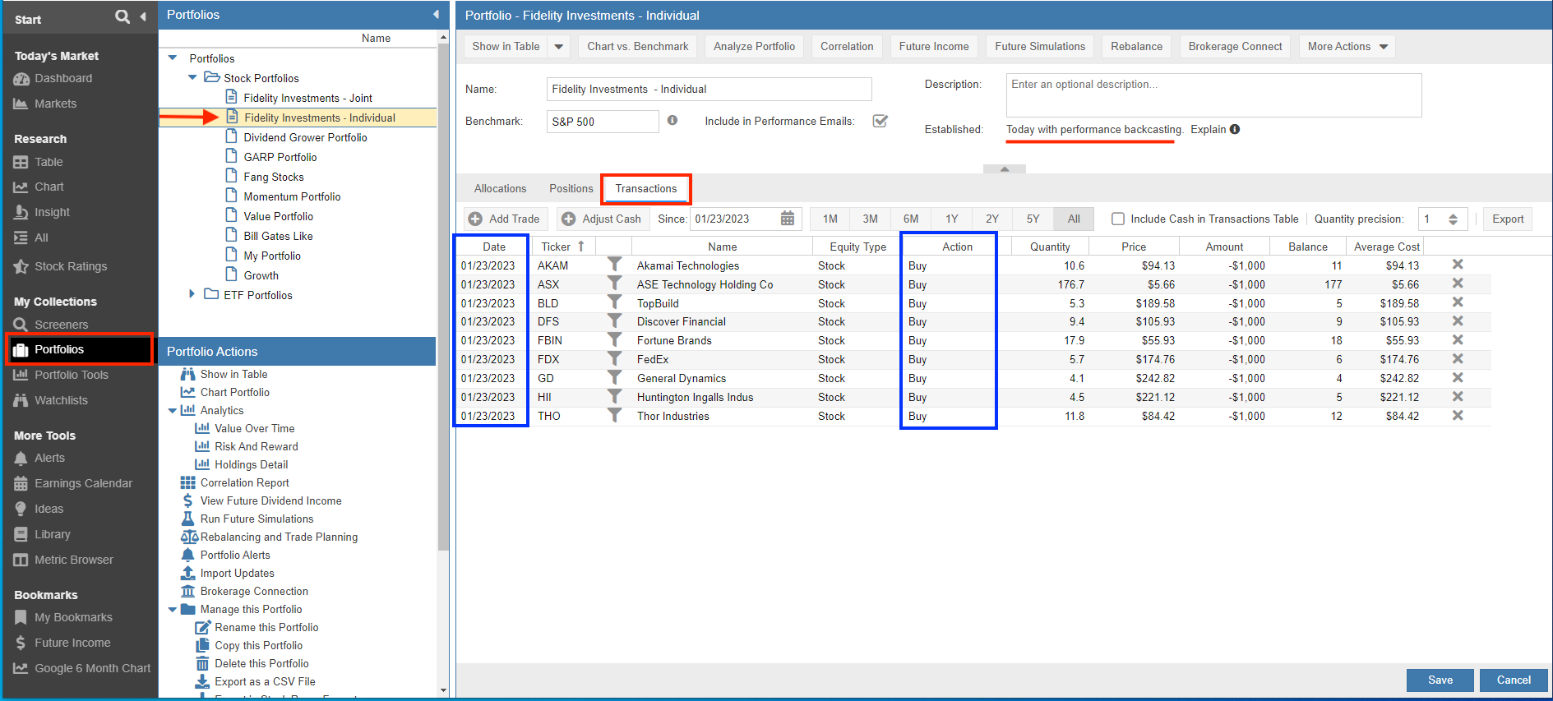Collapse the Start sidebar with arrow icon
The image size is (1553, 701).
tap(143, 16)
